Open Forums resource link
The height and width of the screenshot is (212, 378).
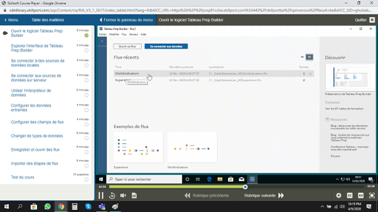[335, 156]
